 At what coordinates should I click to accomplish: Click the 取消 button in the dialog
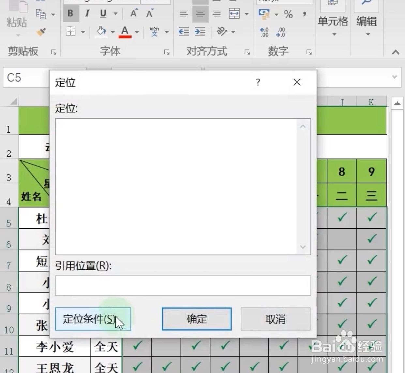click(x=275, y=319)
